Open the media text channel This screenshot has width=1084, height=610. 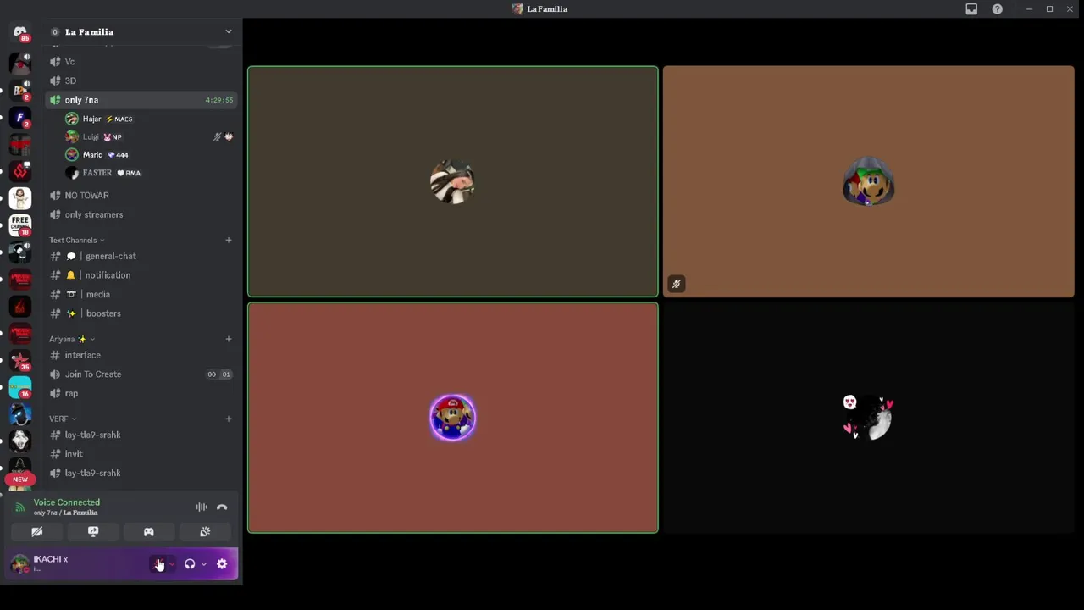pyautogui.click(x=140, y=294)
